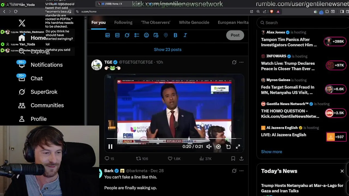This screenshot has height=196, width=349.
Task: Open browser share icon in toolbar
Action: 265,11
